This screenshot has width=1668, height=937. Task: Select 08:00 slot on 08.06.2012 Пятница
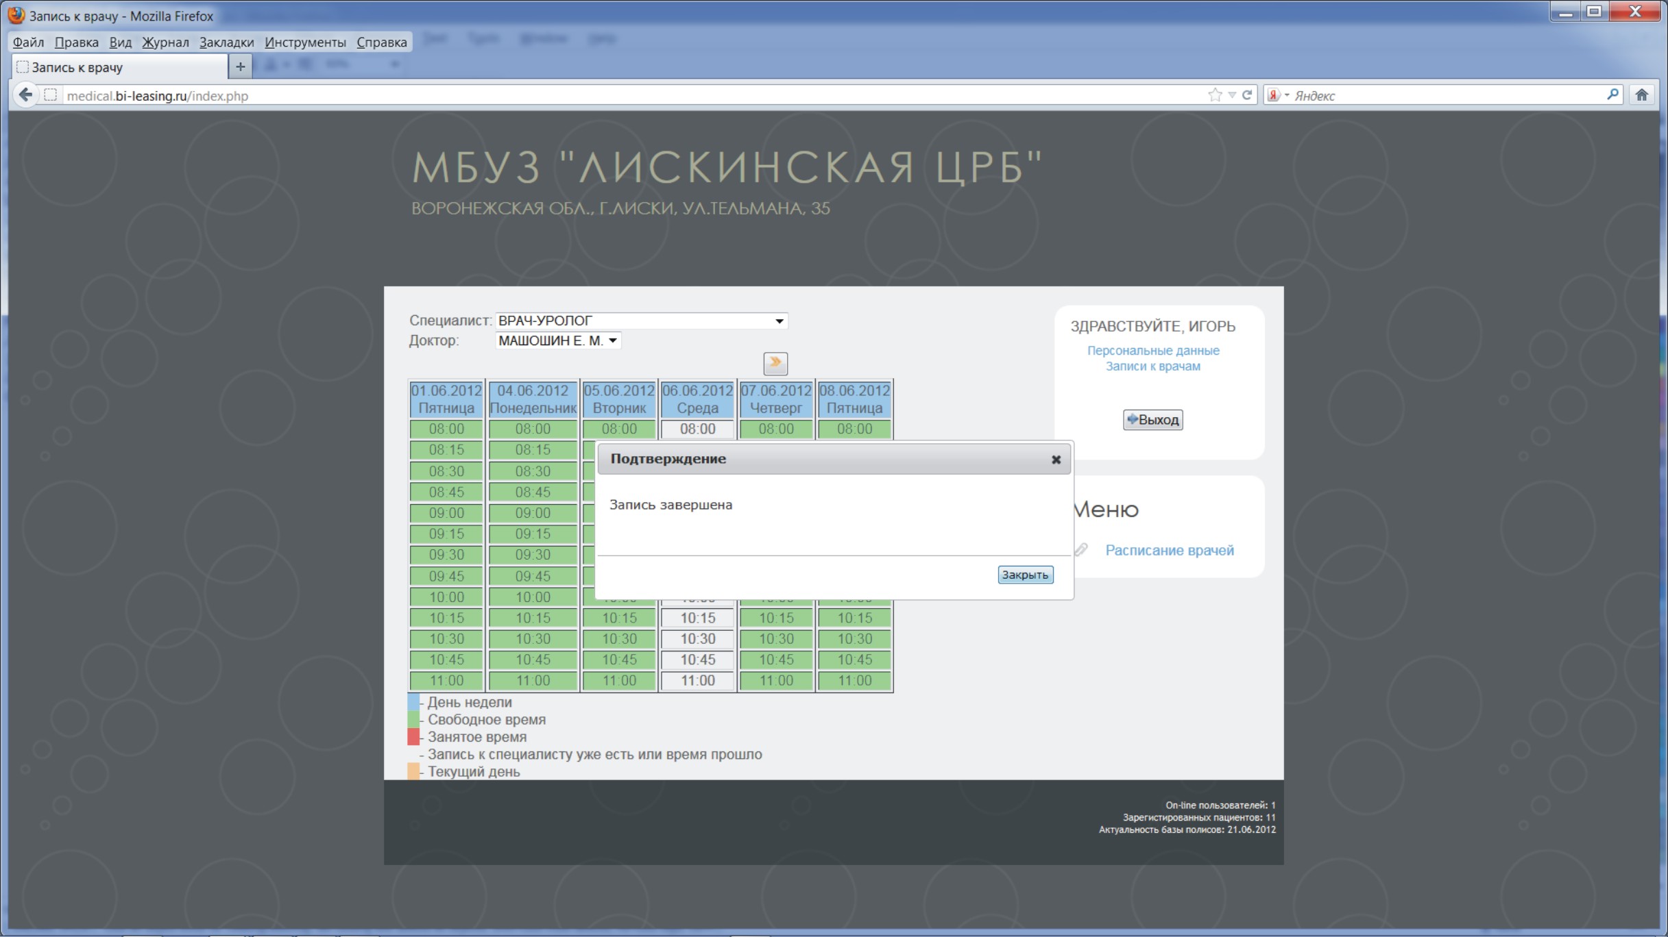point(854,429)
